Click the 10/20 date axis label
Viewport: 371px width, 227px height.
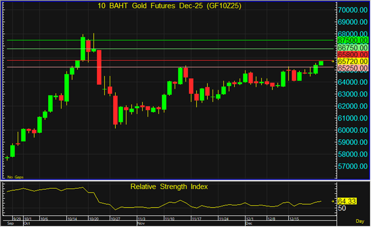coord(93,219)
